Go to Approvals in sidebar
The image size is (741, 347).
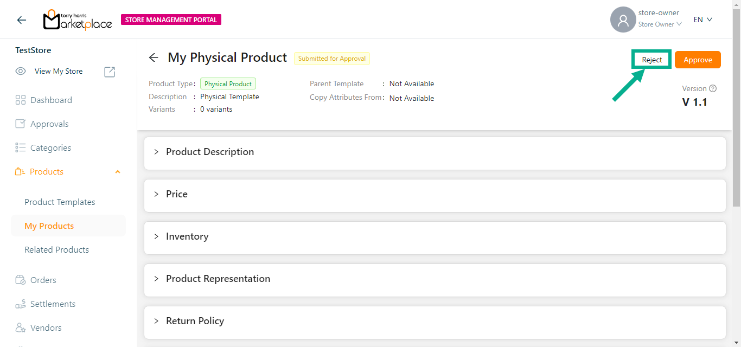pyautogui.click(x=49, y=124)
